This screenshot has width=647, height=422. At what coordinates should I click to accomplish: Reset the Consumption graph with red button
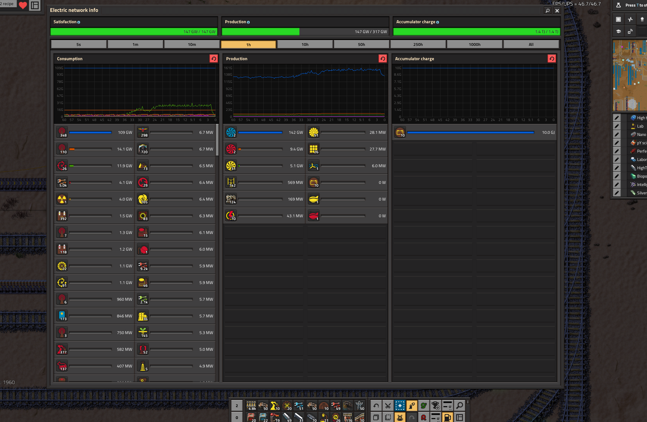(x=213, y=59)
